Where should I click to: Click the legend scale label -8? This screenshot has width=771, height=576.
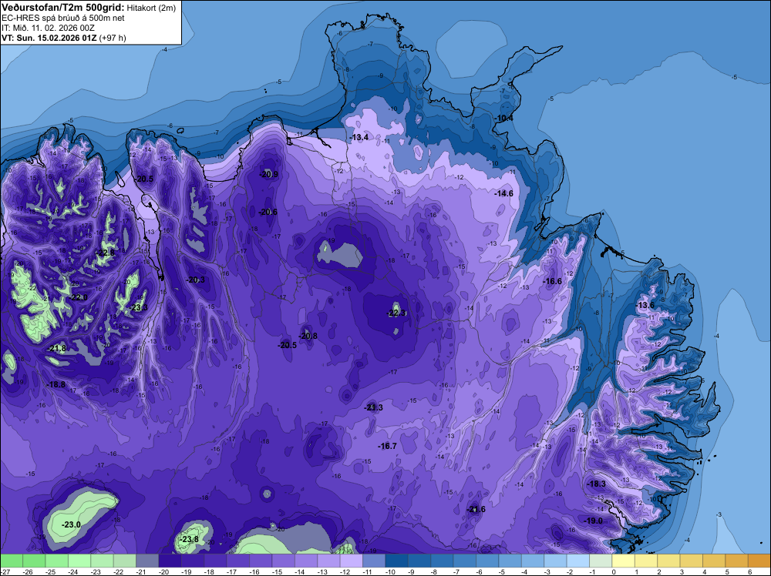click(434, 572)
